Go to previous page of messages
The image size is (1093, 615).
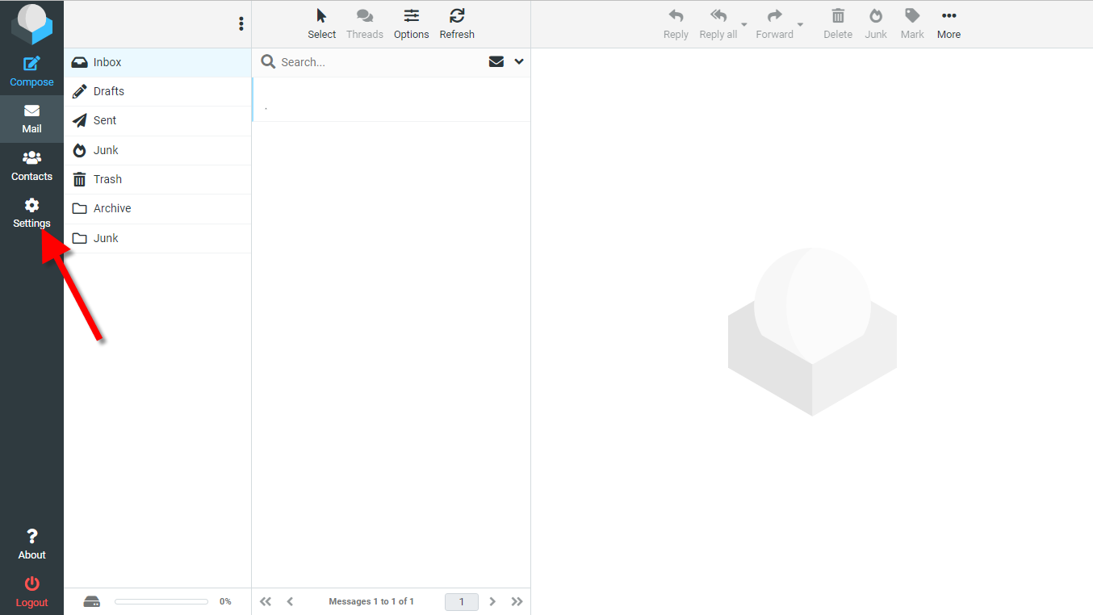[290, 601]
